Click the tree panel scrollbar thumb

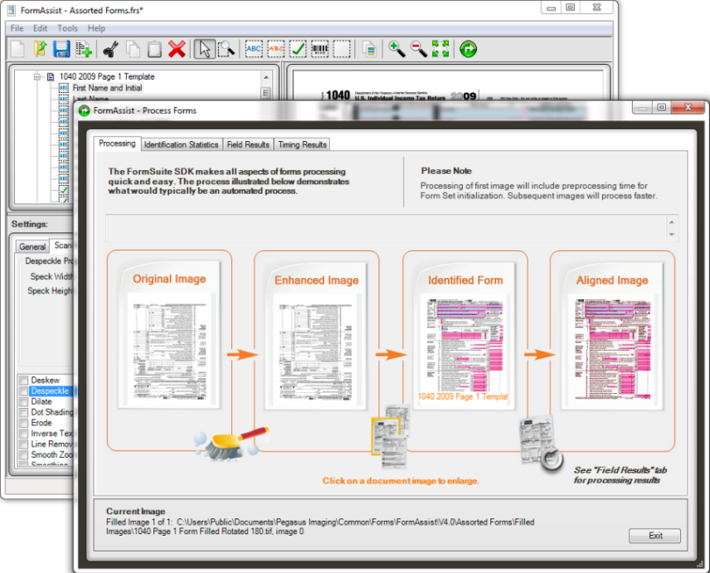point(266,93)
